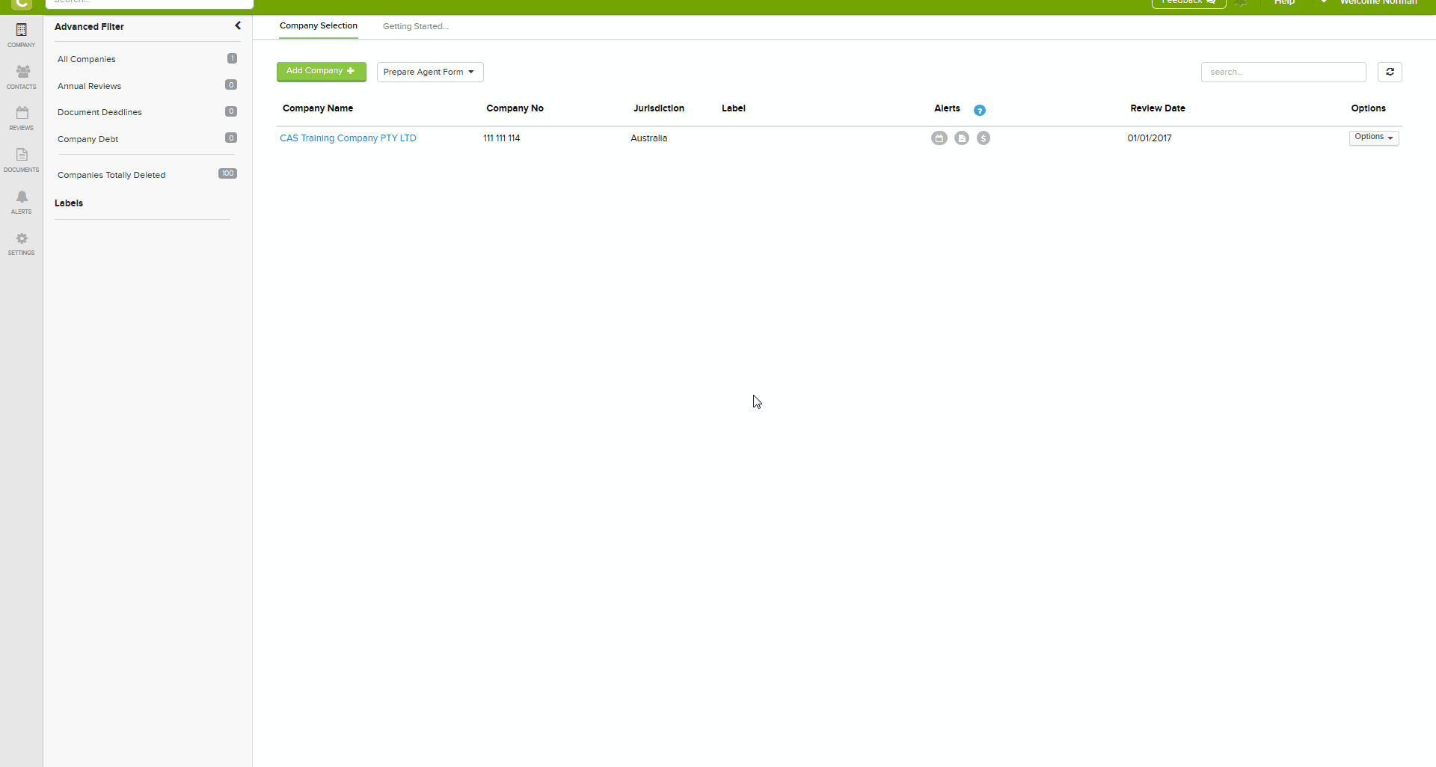Click the refresh icon beside search
The image size is (1436, 767).
pyautogui.click(x=1390, y=72)
